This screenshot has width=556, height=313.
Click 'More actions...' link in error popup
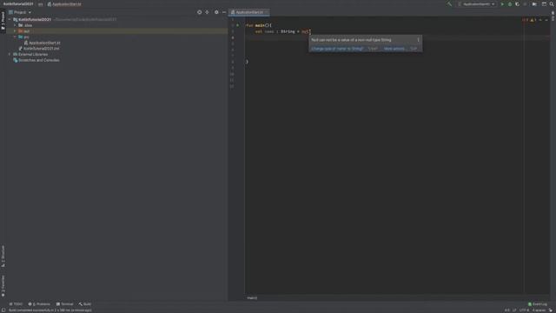tap(394, 49)
